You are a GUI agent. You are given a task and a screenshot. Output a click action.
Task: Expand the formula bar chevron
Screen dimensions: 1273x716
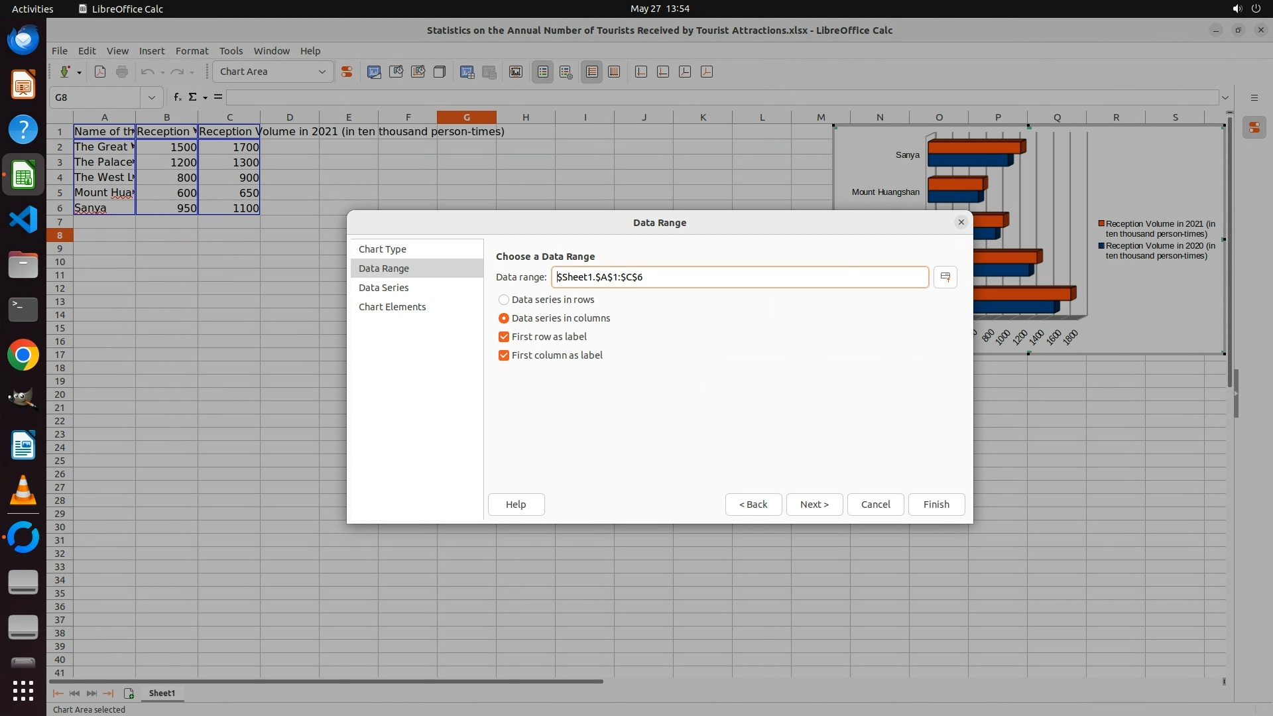pos(1225,97)
